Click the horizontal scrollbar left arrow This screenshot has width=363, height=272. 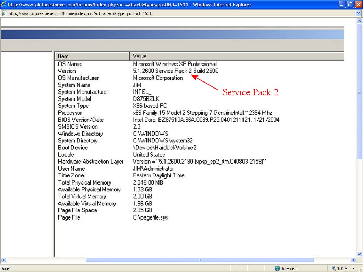coord(4,260)
